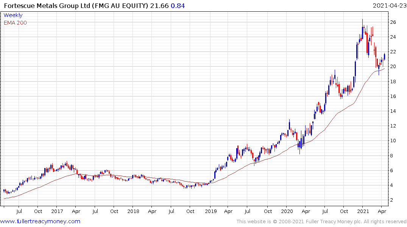Click the 14 price axis label

coord(393,111)
